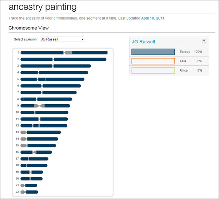The image size is (219, 199).
Task: Select chromosome 2 bar
Action: click(63, 59)
